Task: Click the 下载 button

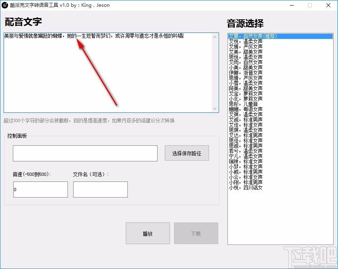Action: point(196,233)
